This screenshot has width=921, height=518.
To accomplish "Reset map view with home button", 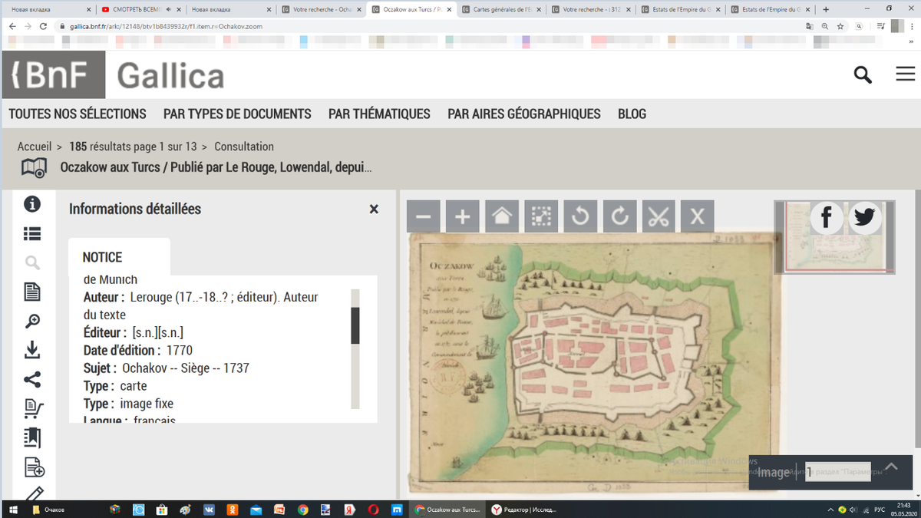I will click(502, 216).
